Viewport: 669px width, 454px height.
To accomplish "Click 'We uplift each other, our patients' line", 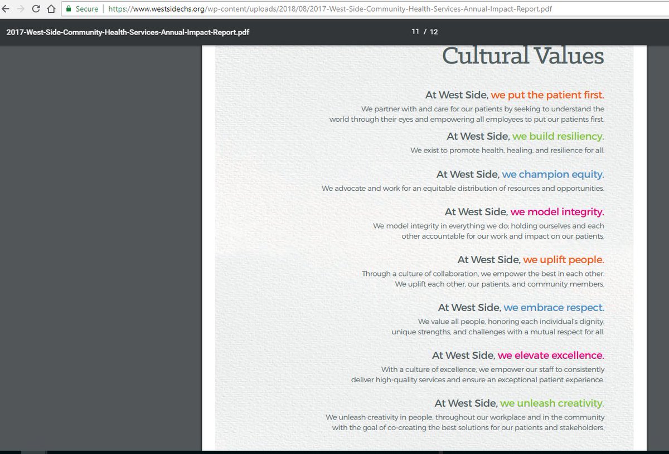I will point(500,284).
